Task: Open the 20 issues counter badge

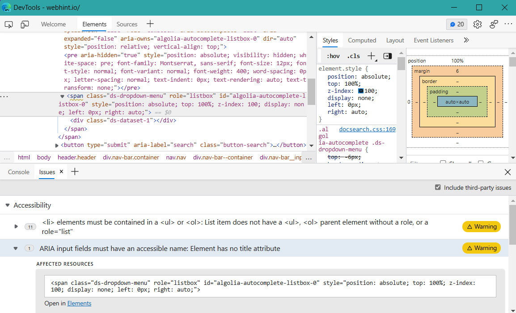Action: [457, 24]
